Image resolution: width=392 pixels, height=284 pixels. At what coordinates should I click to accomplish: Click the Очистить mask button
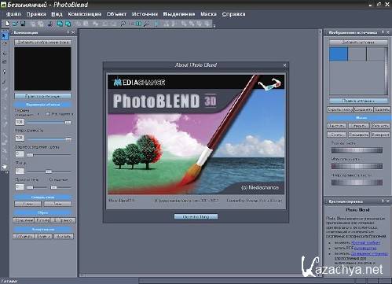336,126
